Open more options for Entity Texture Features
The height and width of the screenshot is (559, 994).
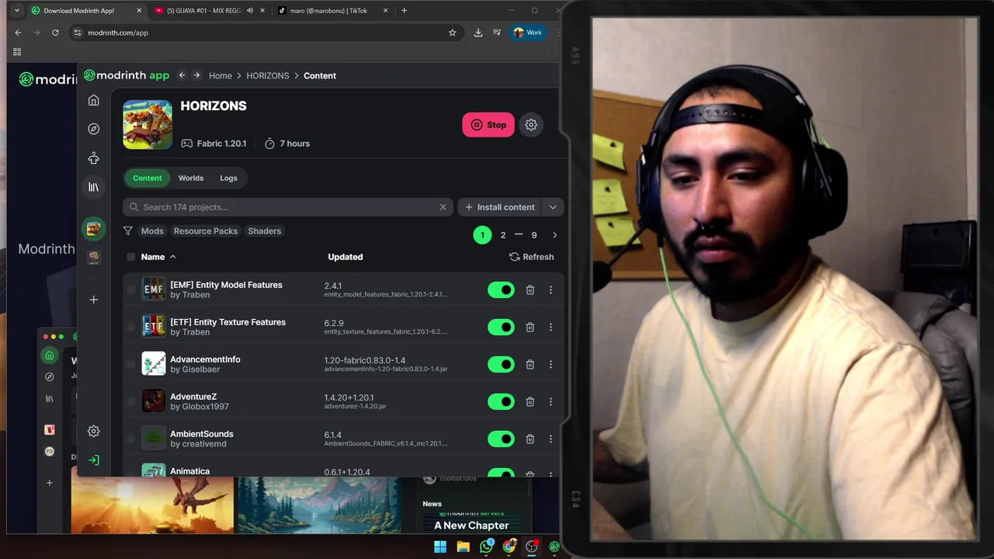click(551, 327)
